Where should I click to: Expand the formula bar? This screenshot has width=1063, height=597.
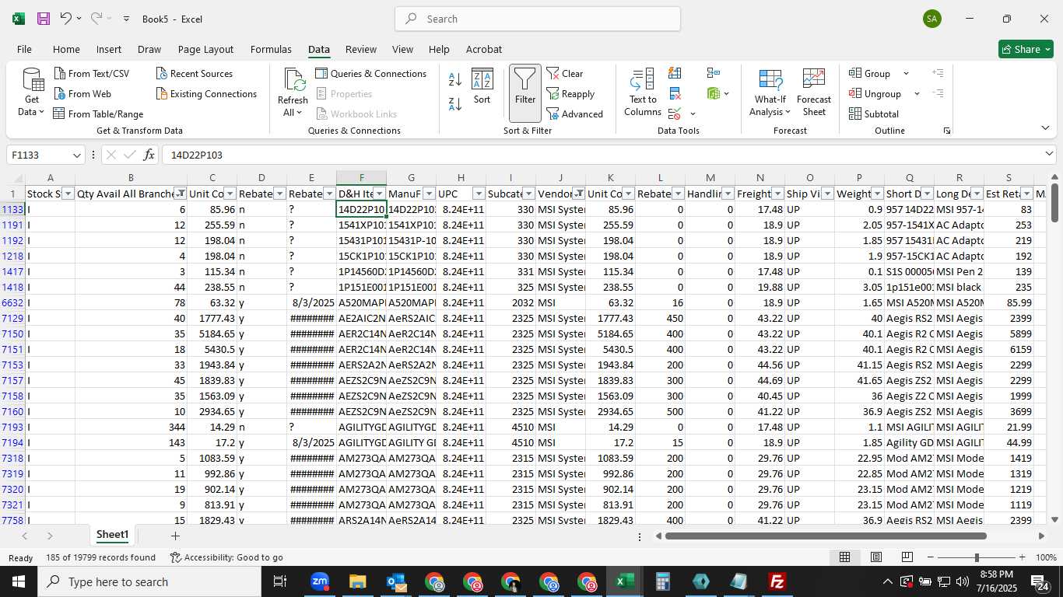pos(1050,154)
